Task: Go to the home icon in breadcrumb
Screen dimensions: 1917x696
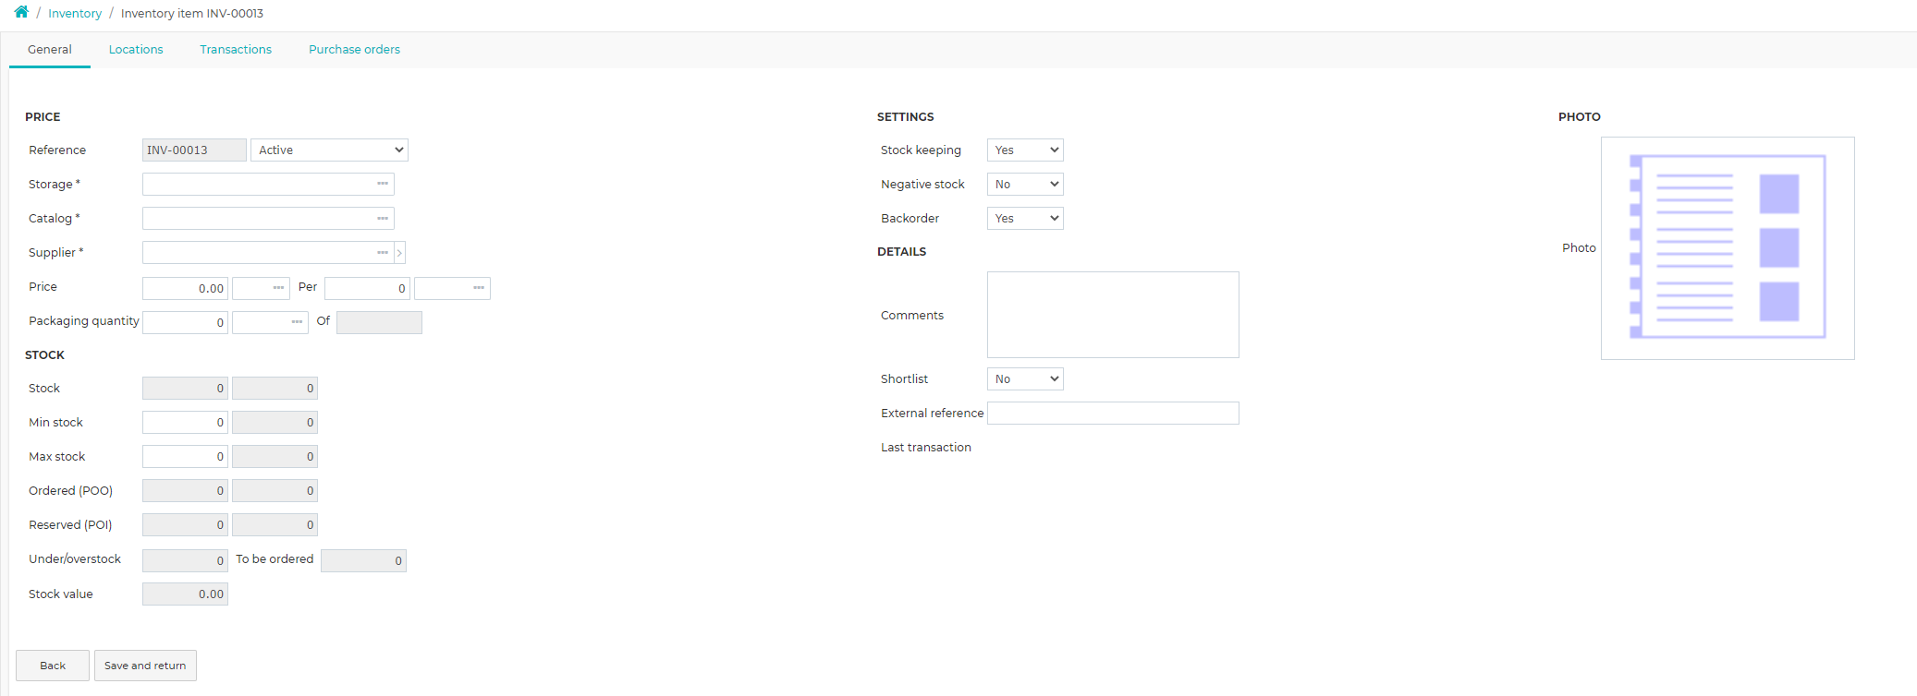Action: (21, 12)
